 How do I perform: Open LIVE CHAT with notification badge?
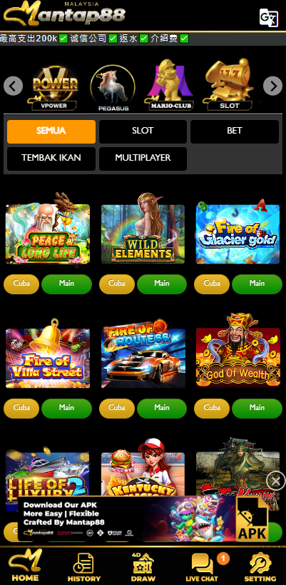pyautogui.click(x=203, y=566)
